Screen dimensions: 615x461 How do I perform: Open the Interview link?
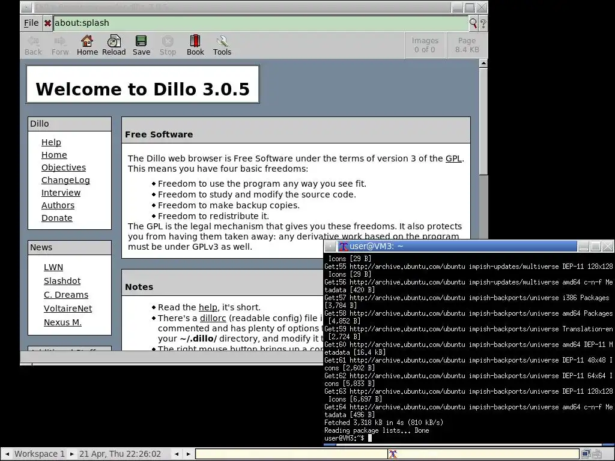(61, 193)
